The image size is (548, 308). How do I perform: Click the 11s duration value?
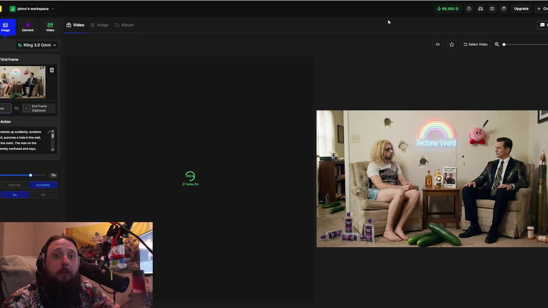[x=54, y=175]
